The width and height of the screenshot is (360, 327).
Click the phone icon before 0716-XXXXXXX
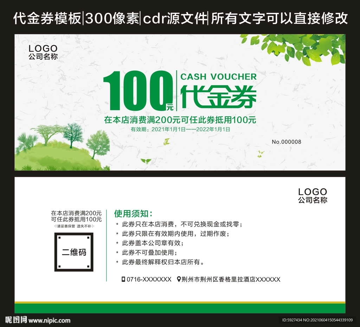123,279
